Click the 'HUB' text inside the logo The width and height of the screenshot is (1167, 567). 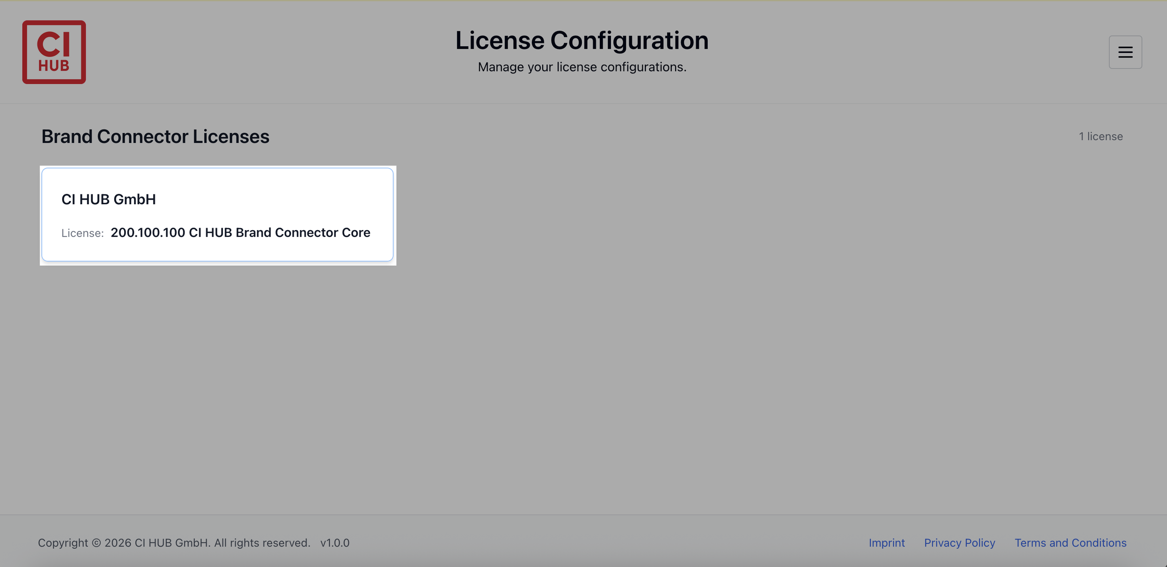(x=53, y=66)
